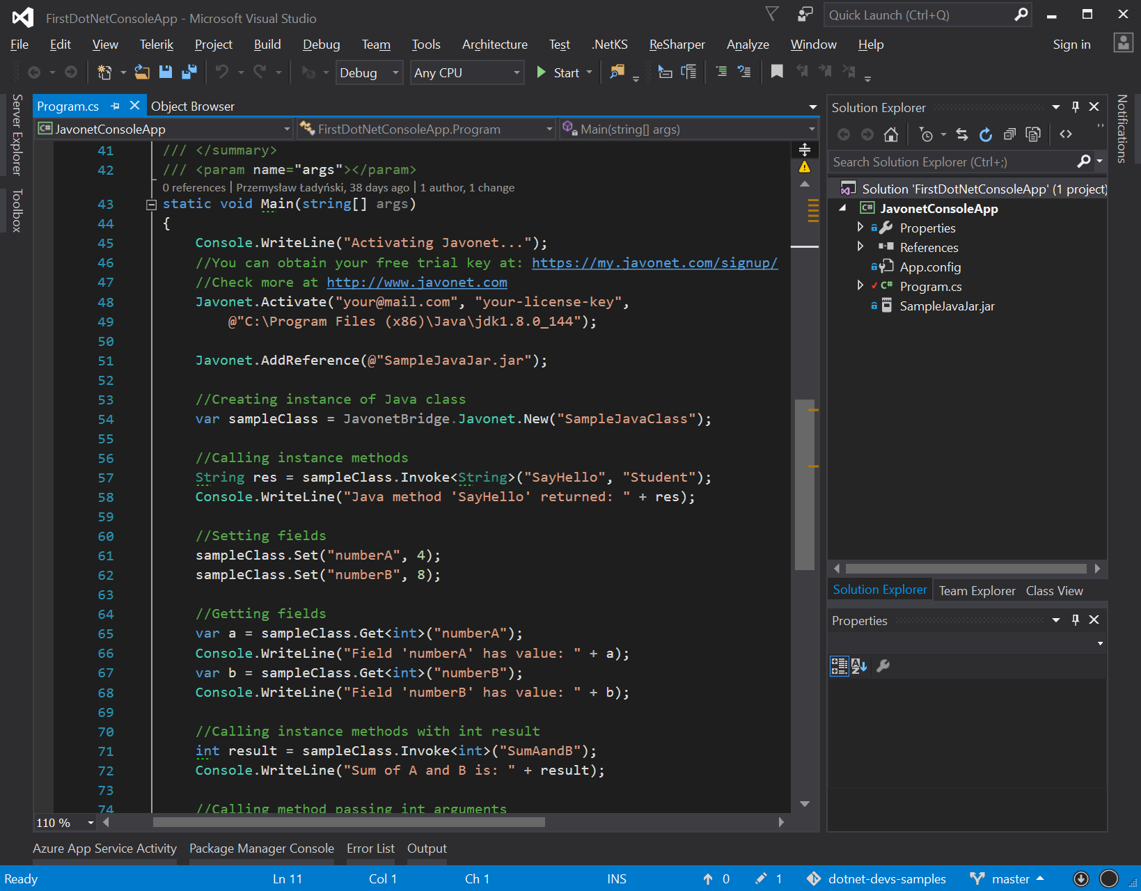Screen dimensions: 1141x891
Task: Click the Save All toolbar icon
Action: pos(189,72)
